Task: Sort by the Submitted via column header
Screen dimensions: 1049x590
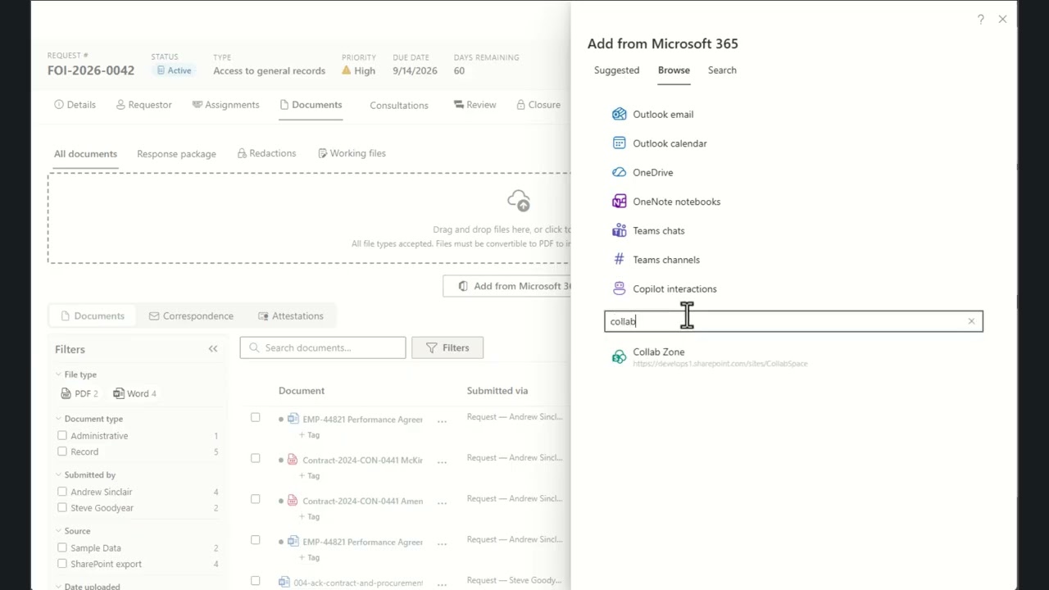Action: pos(497,391)
